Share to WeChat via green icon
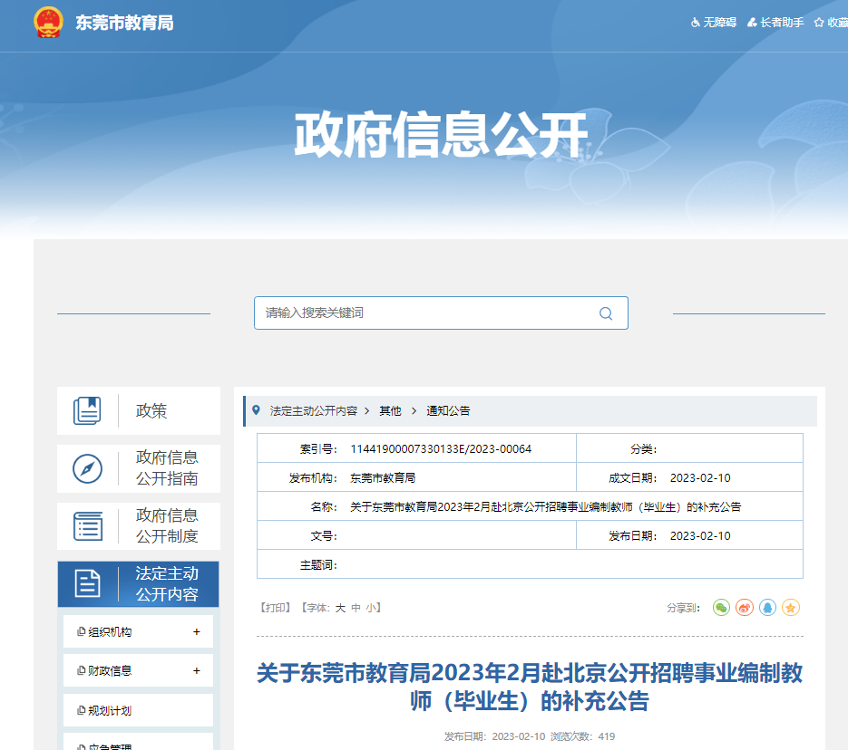Viewport: 848px width, 750px height. coord(721,608)
